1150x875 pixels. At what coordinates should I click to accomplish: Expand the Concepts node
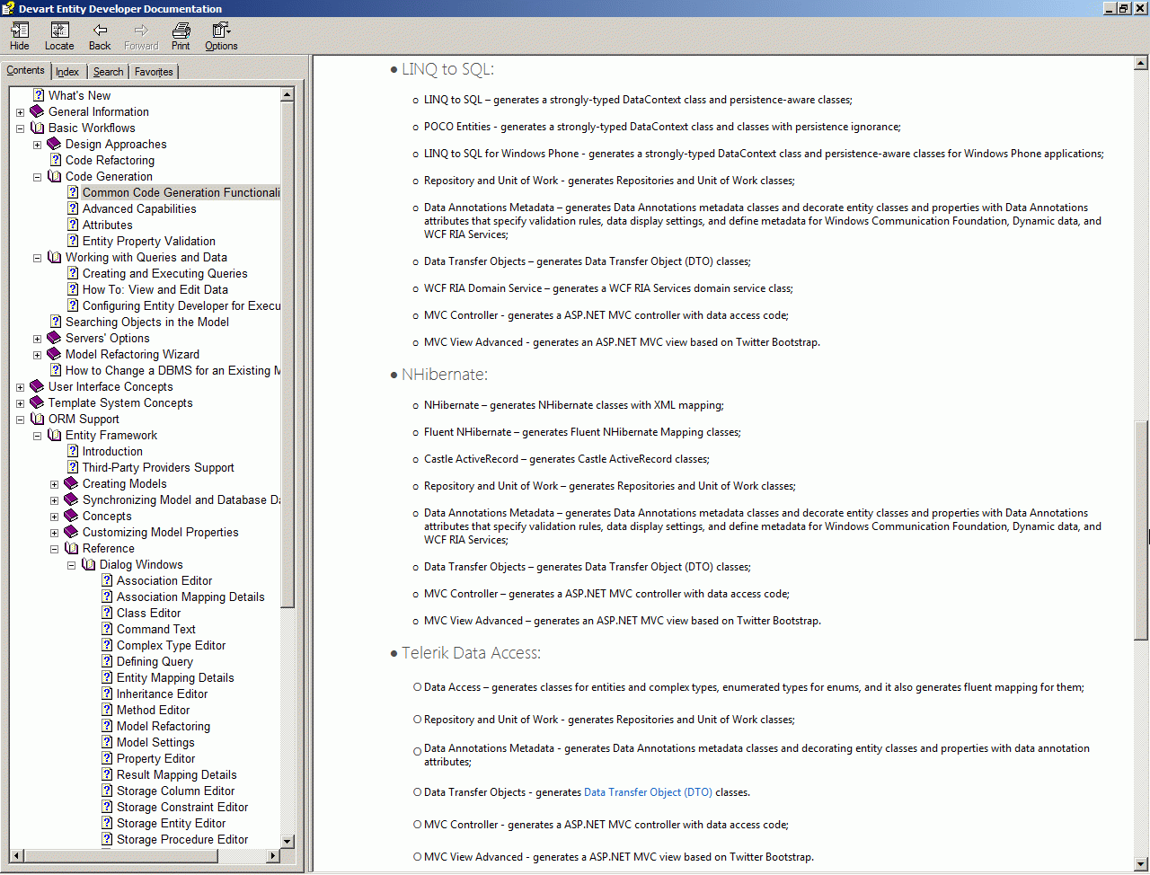click(x=54, y=517)
